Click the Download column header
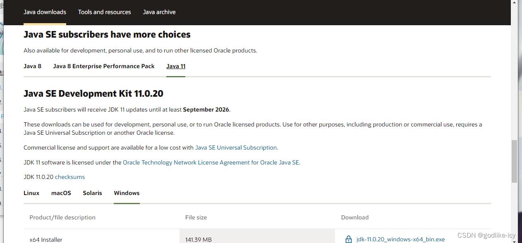This screenshot has height=243, width=522. click(x=355, y=217)
